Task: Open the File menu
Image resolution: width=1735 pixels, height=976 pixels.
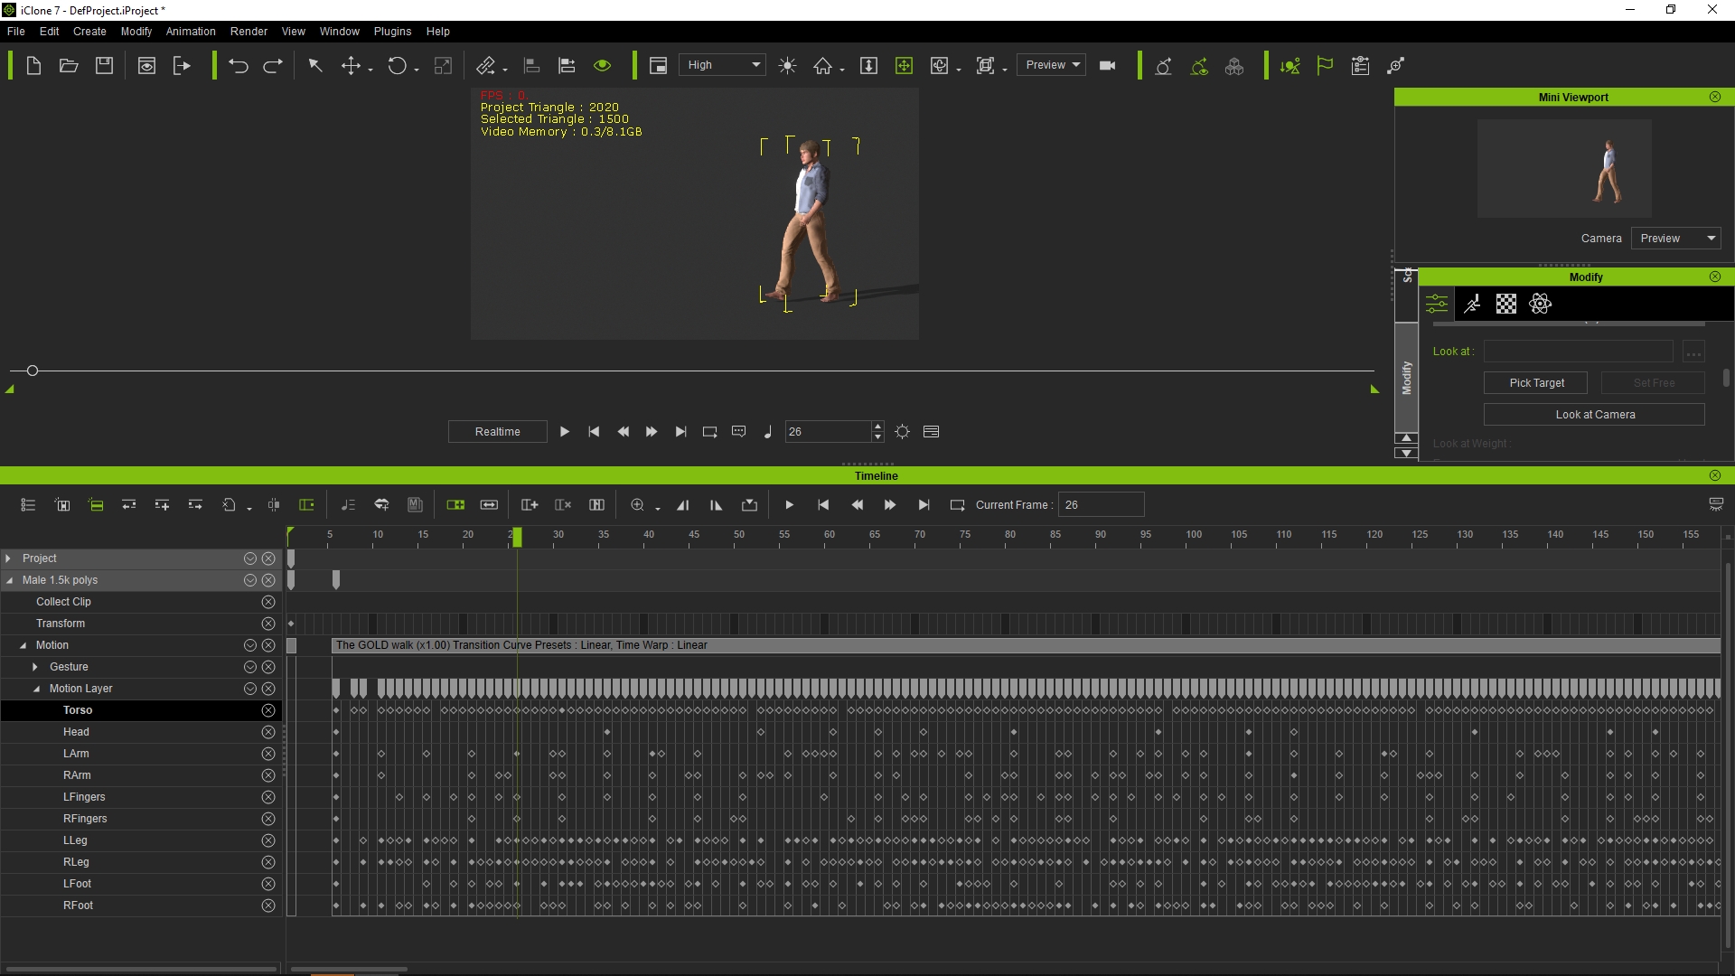Action: pos(16,32)
